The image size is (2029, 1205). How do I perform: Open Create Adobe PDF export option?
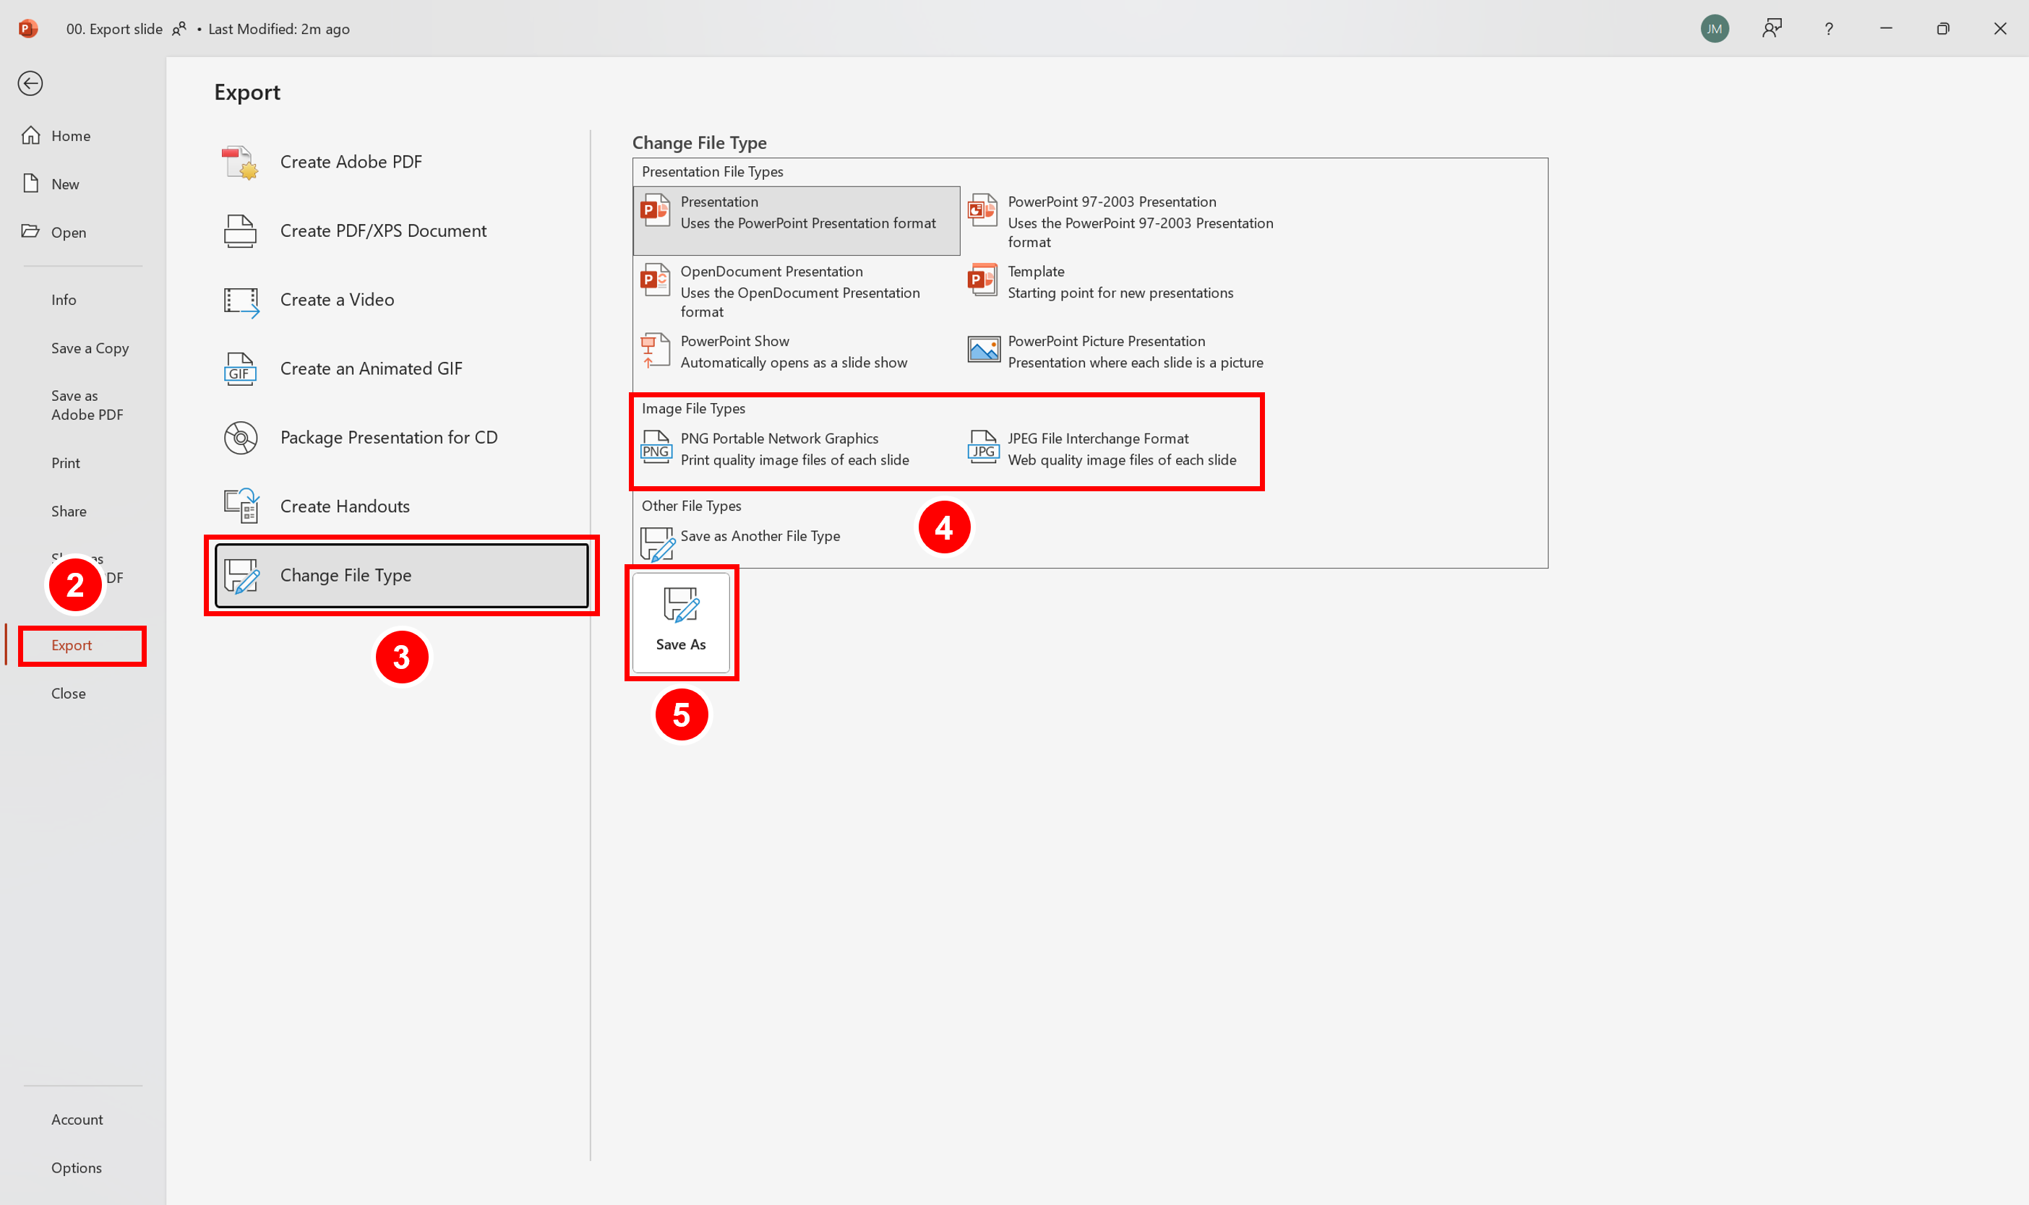tap(350, 162)
